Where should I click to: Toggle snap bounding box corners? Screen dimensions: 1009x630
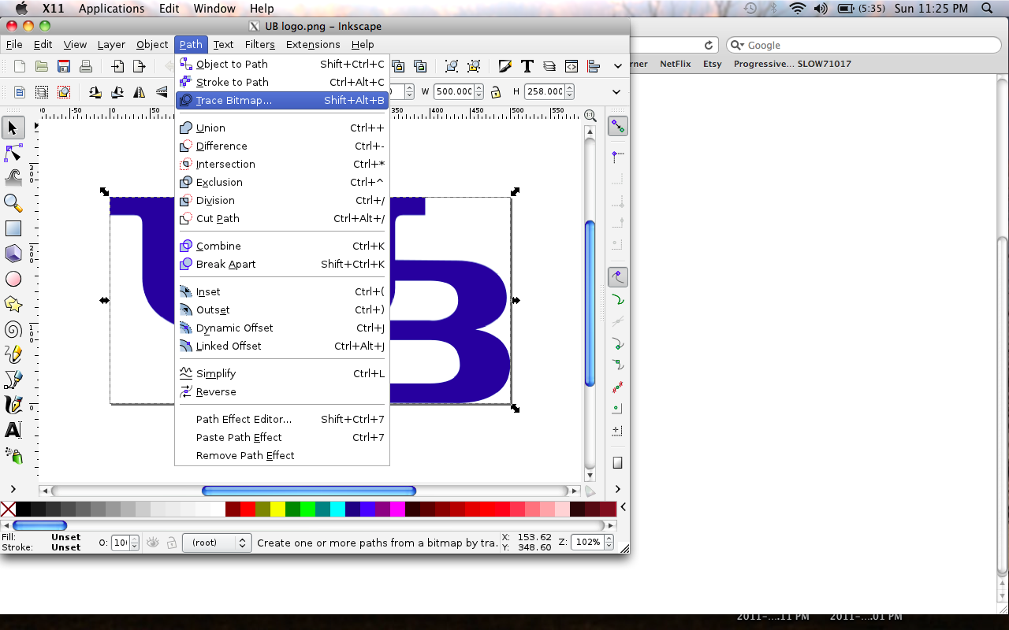pos(618,201)
